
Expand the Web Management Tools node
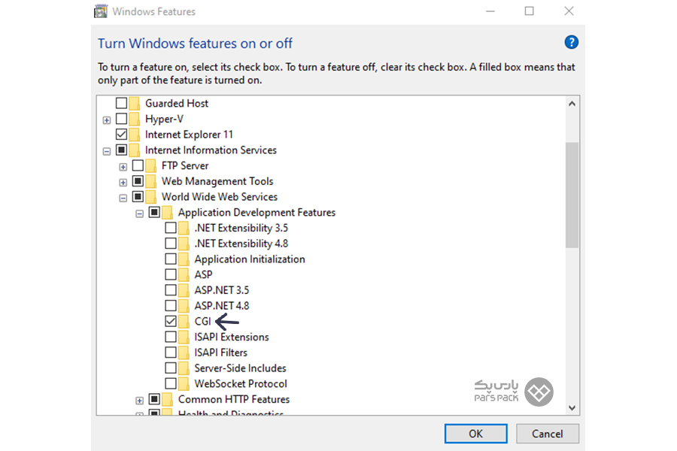coord(123,183)
